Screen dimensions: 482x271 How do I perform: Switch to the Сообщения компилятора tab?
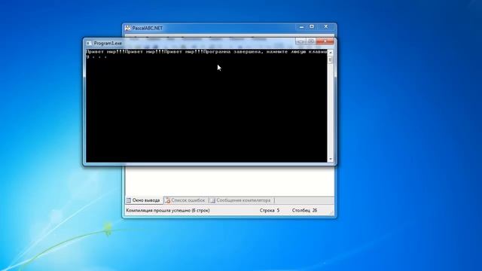tap(241, 200)
